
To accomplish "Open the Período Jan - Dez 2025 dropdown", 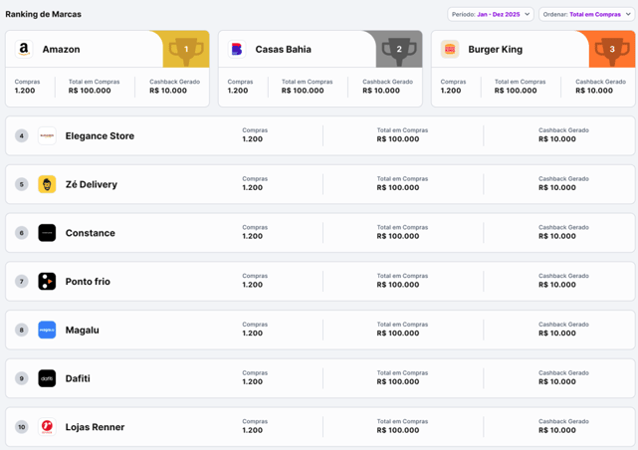I will 491,14.
